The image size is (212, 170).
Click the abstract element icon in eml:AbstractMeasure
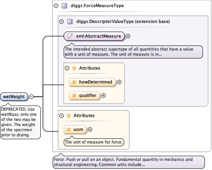tap(70, 36)
